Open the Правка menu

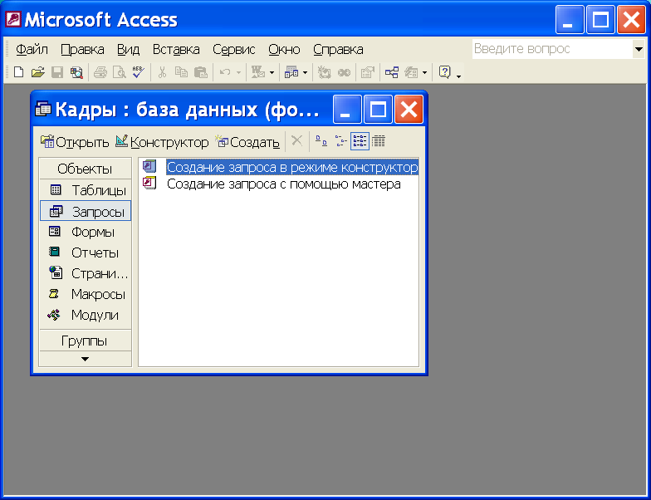[x=82, y=50]
